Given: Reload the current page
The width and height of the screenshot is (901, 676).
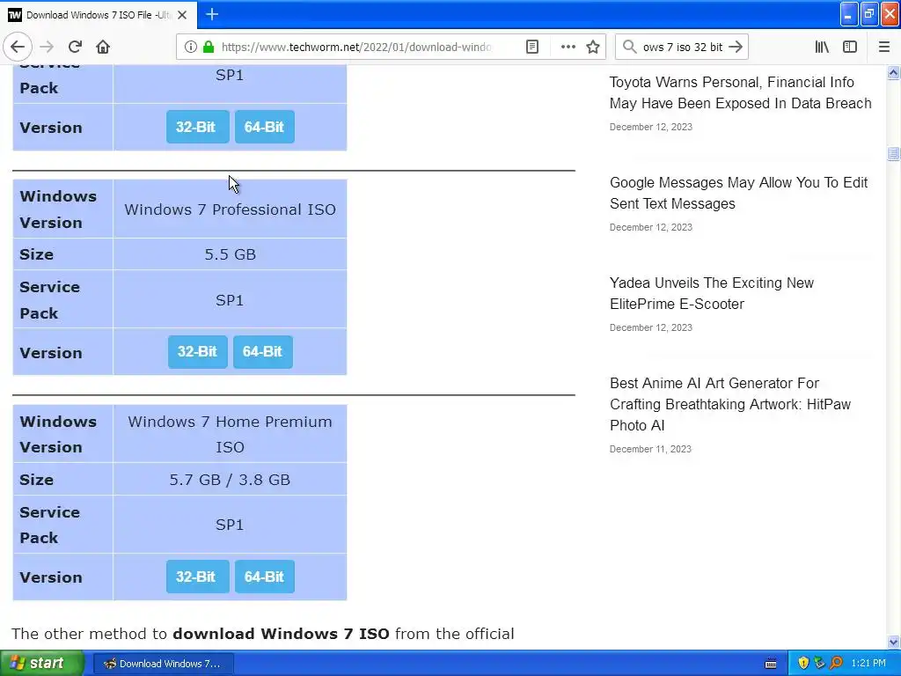Looking at the screenshot, I should click(75, 48).
